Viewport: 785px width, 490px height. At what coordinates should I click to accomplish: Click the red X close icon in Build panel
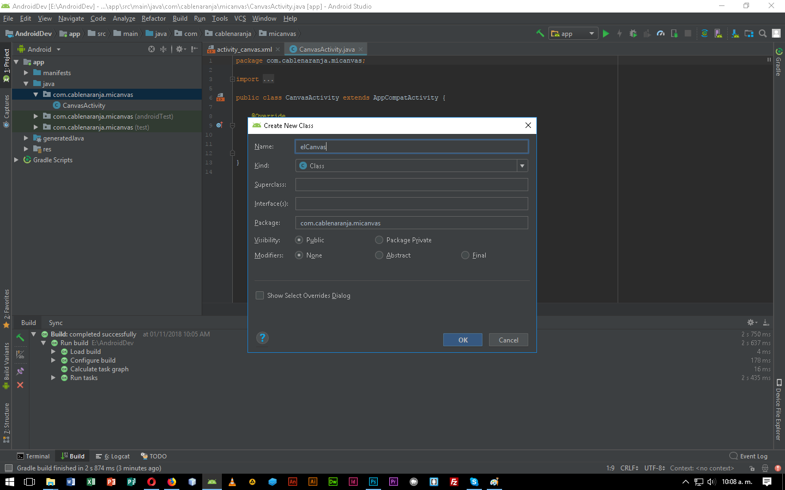pos(20,385)
